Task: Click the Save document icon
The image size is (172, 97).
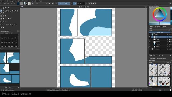Action: [8, 4]
